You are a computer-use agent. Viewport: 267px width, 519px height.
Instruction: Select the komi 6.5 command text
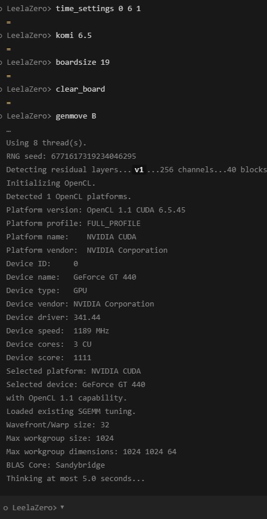coord(74,36)
